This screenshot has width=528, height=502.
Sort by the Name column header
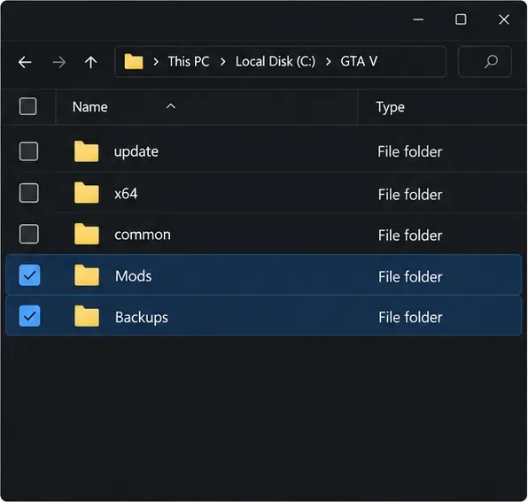pyautogui.click(x=90, y=107)
